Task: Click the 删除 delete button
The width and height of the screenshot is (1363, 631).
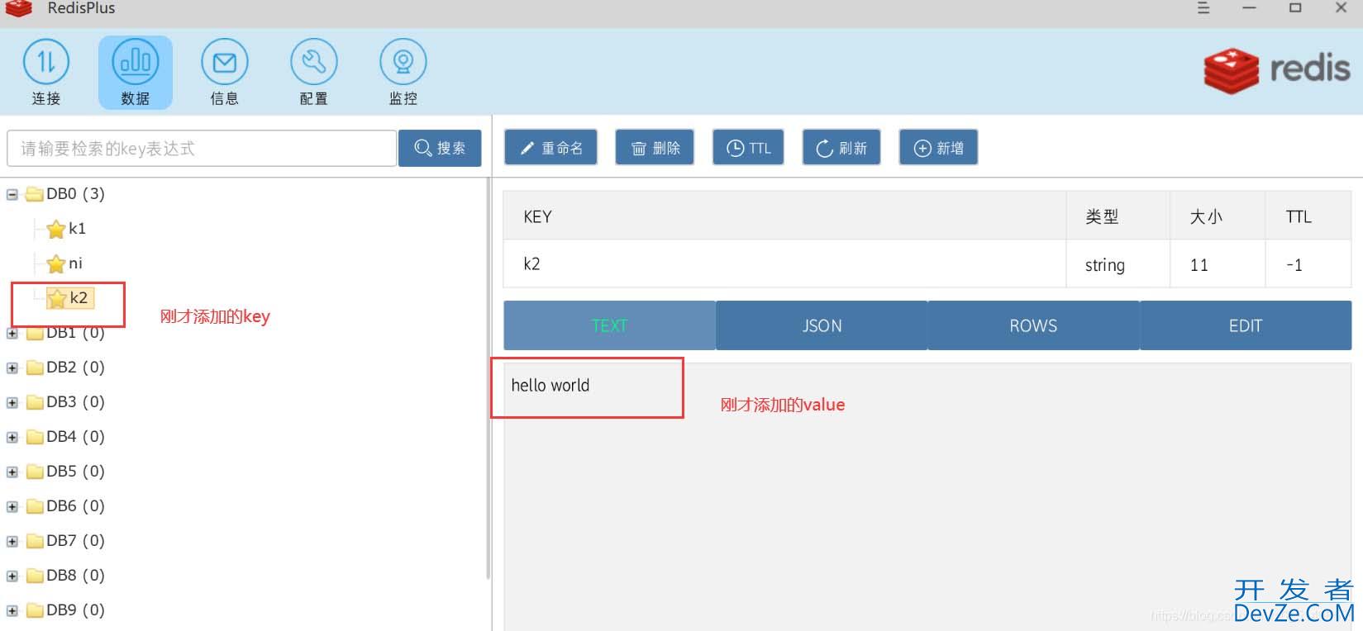Action: 655,148
